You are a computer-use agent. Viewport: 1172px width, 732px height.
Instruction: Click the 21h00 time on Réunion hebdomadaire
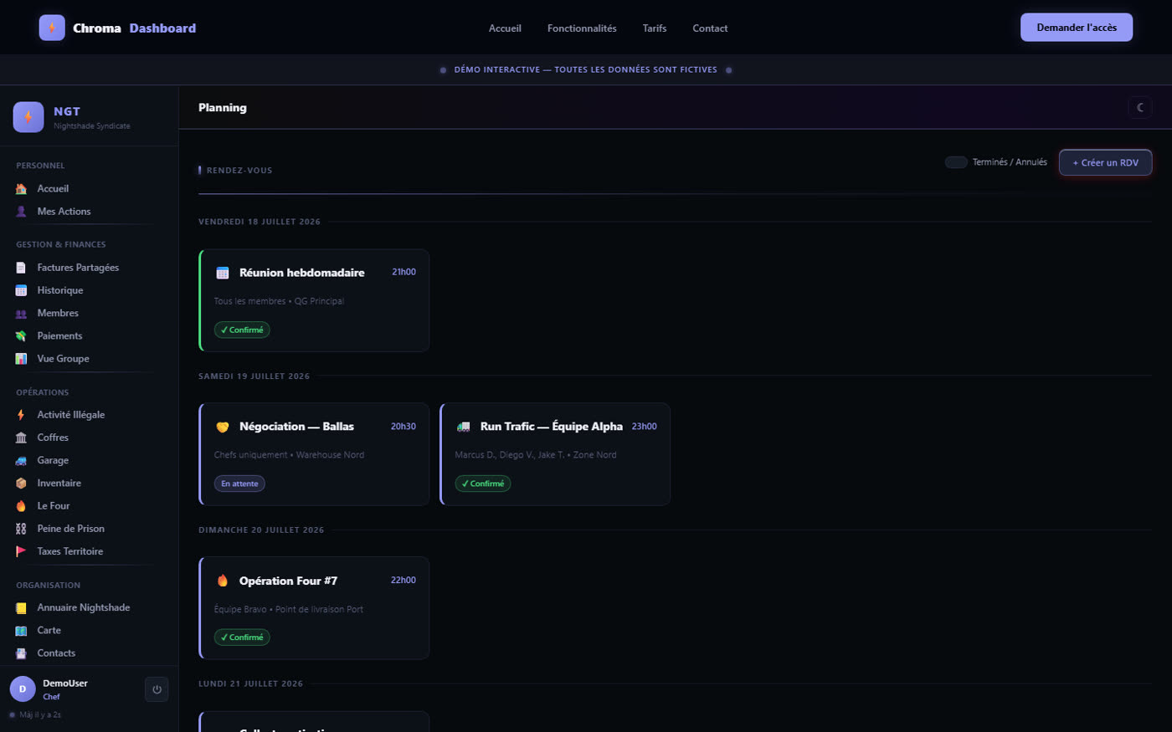(x=404, y=272)
